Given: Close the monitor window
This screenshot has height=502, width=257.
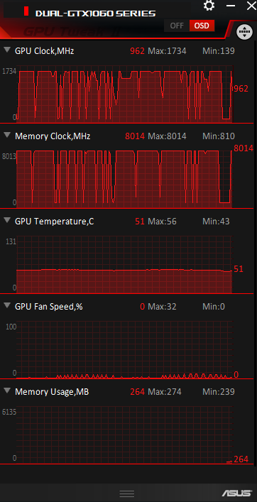Looking at the screenshot, I should [x=251, y=6].
